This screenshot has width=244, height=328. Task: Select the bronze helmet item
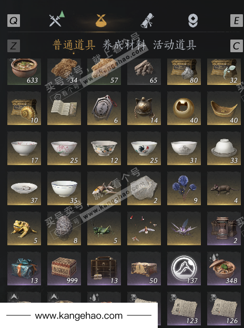(x=144, y=108)
